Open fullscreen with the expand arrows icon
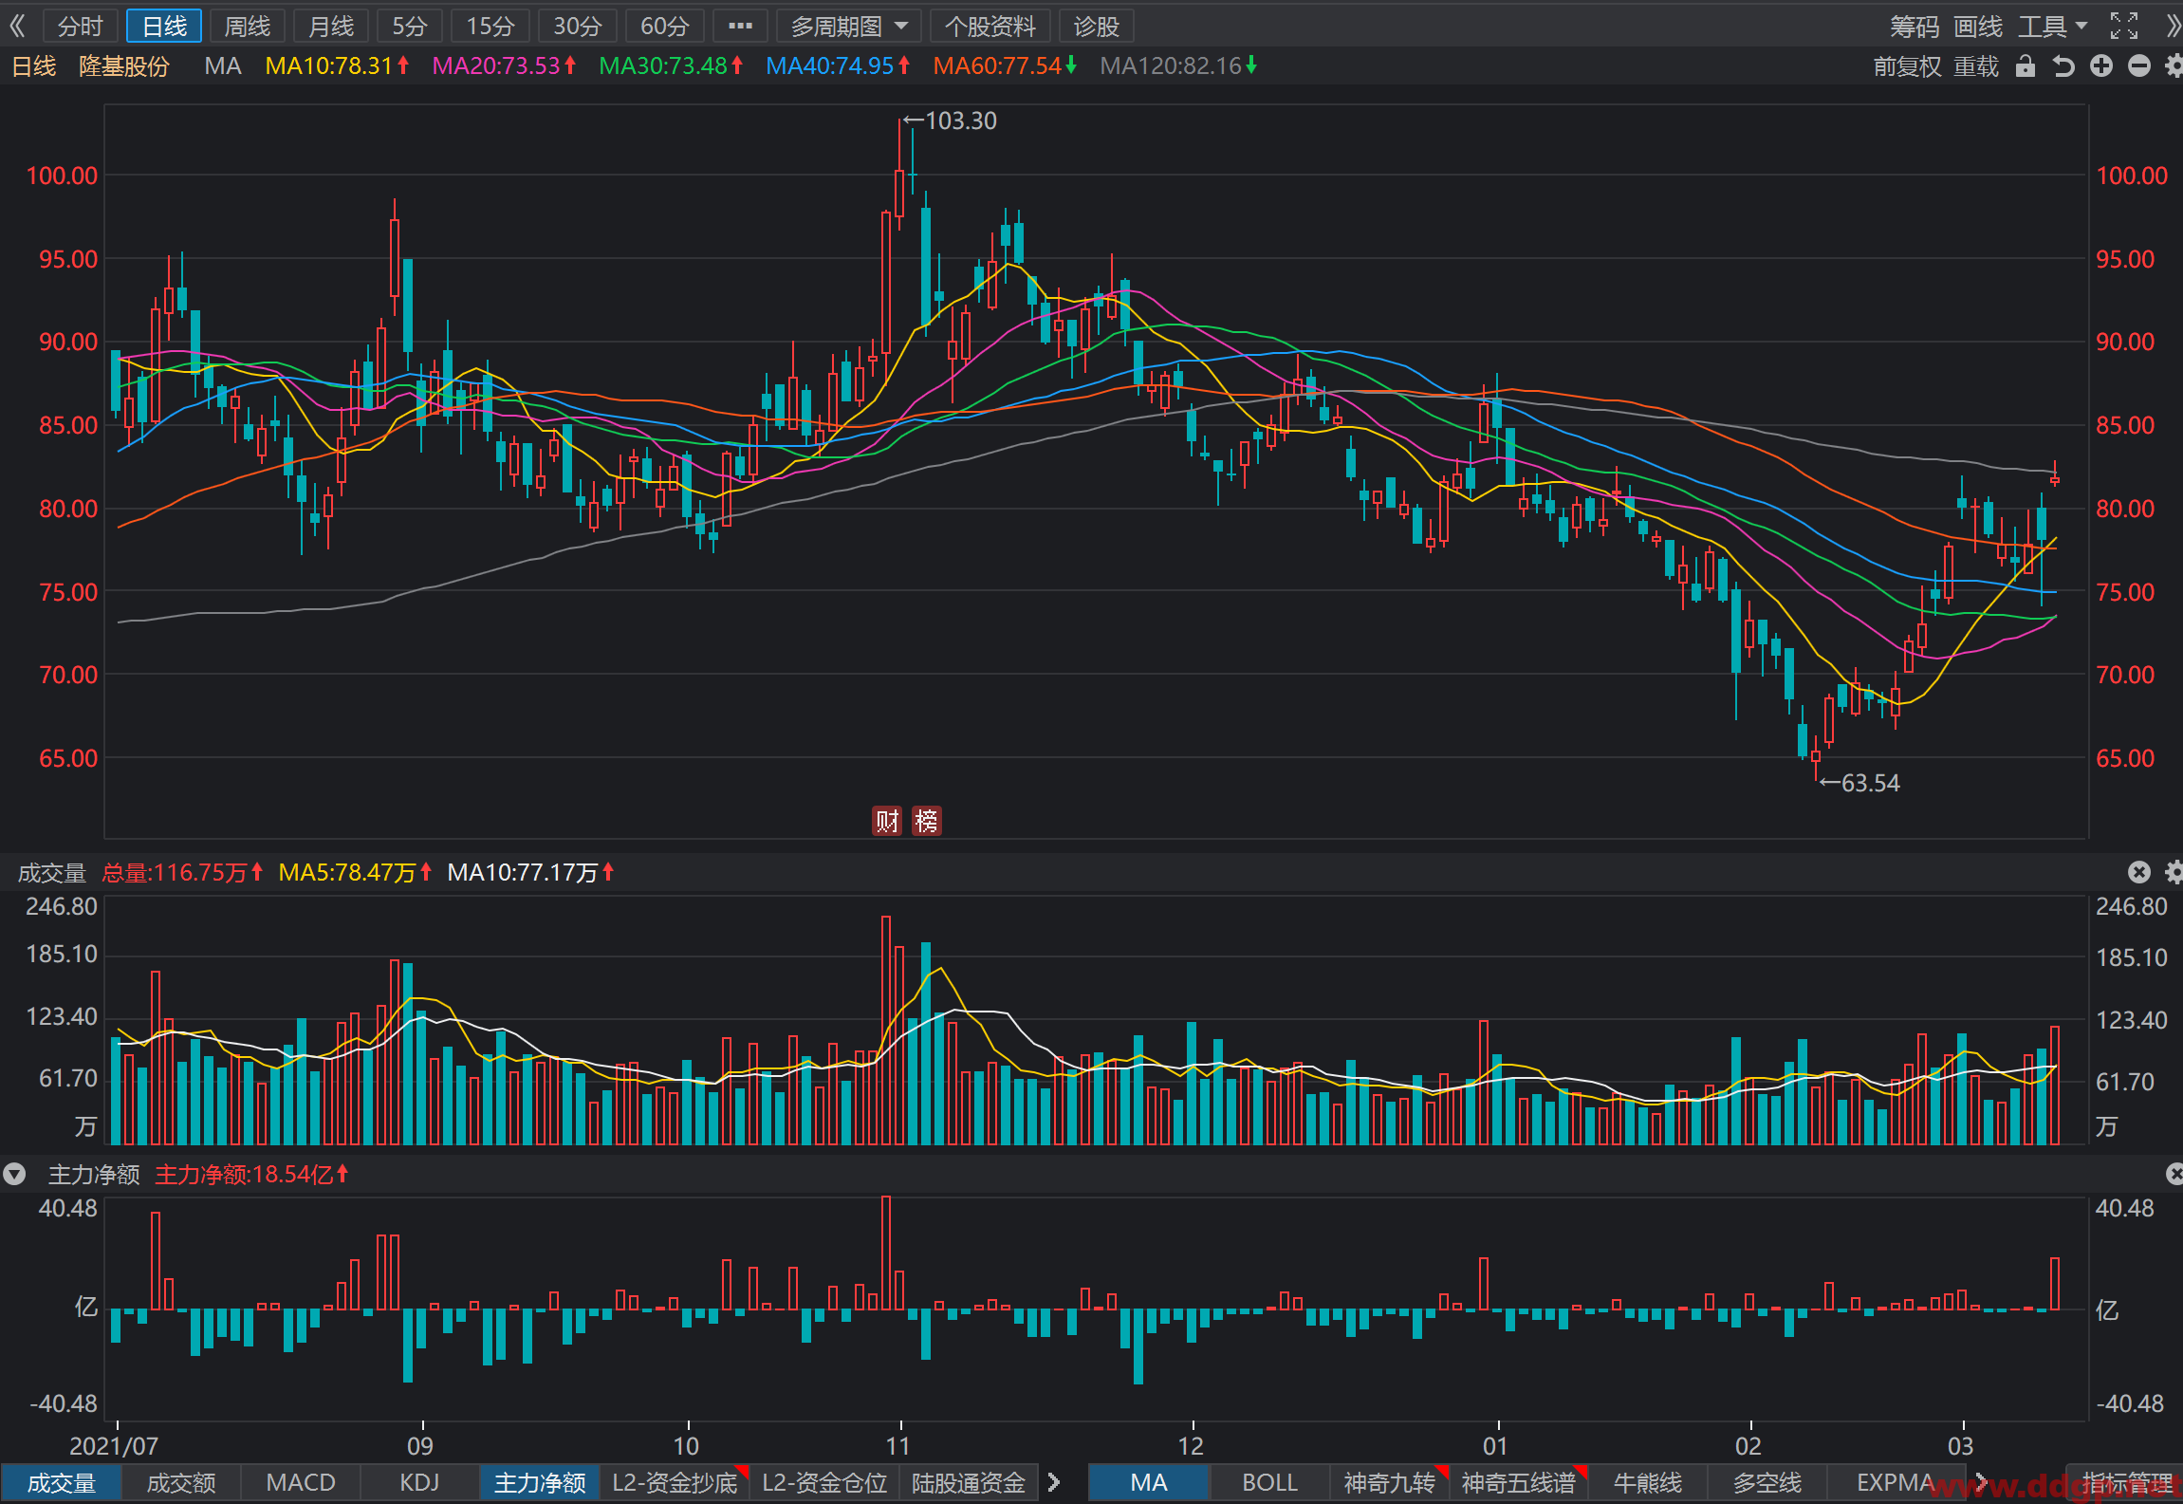 click(2123, 26)
